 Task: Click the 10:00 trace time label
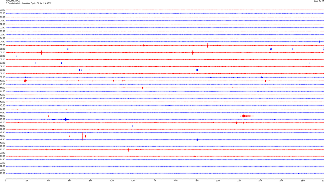click(x=2, y=81)
